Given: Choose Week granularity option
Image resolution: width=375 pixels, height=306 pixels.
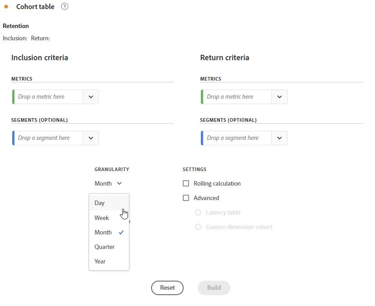Looking at the screenshot, I should tap(102, 218).
